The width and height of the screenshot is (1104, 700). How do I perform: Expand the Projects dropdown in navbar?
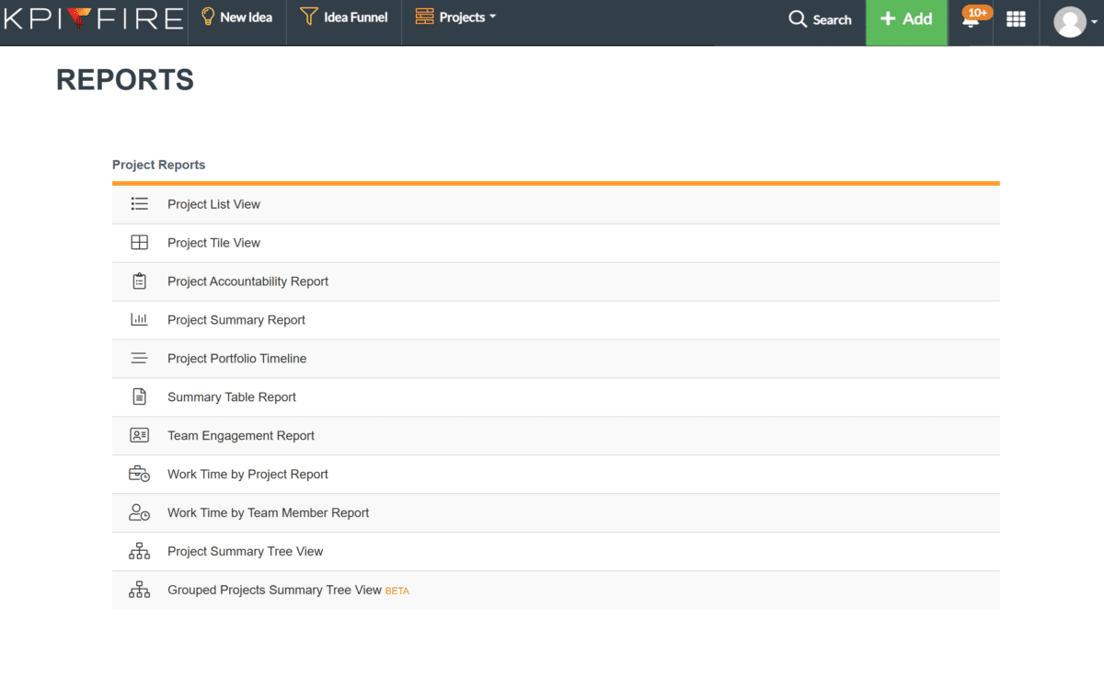tap(455, 17)
